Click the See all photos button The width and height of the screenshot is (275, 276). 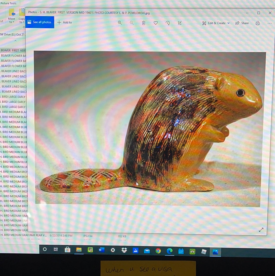coord(40,22)
